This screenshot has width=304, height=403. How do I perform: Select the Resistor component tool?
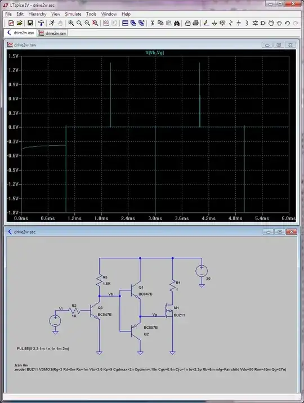230,23
